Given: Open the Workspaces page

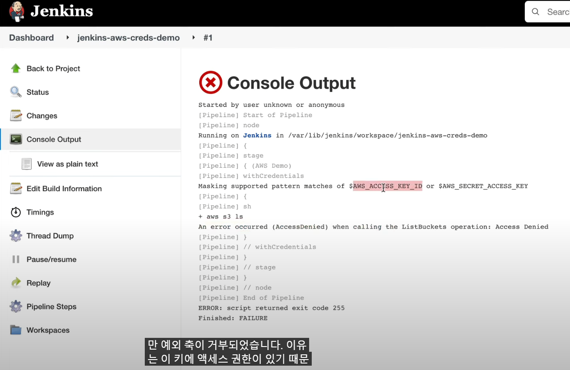Looking at the screenshot, I should [48, 330].
